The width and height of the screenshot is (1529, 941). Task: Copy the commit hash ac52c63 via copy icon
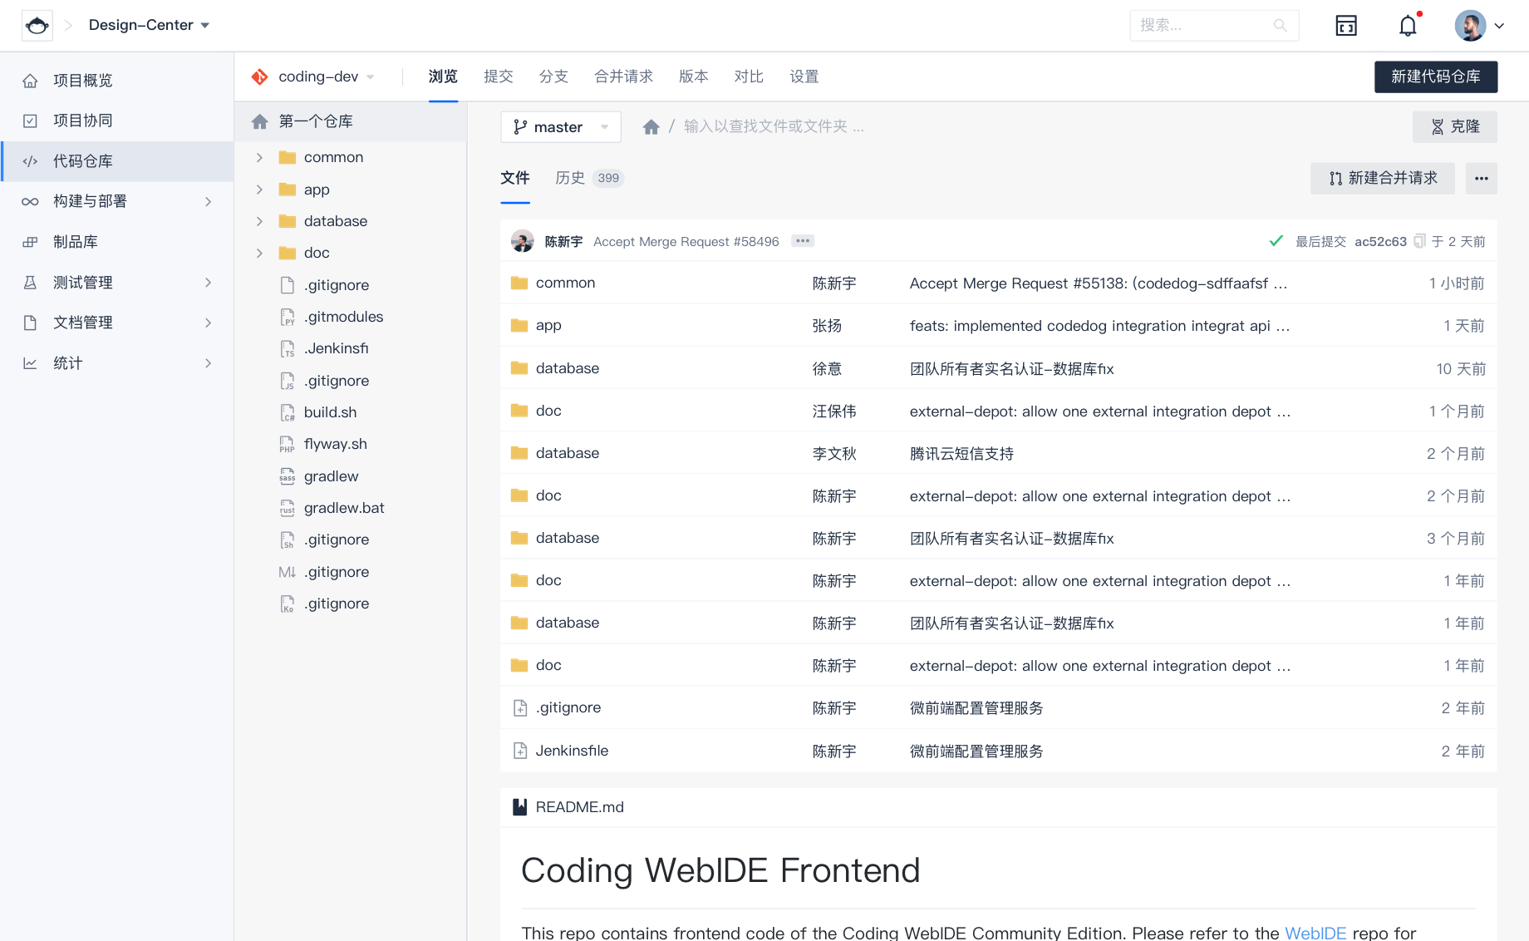(1419, 241)
